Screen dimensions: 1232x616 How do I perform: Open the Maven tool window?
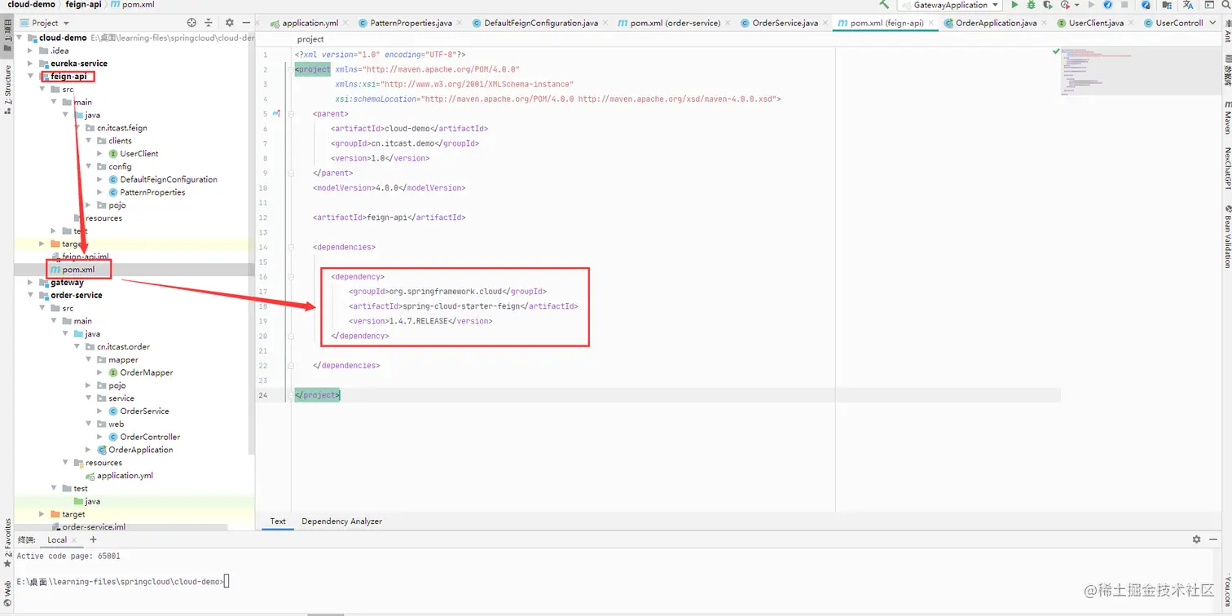click(1227, 117)
